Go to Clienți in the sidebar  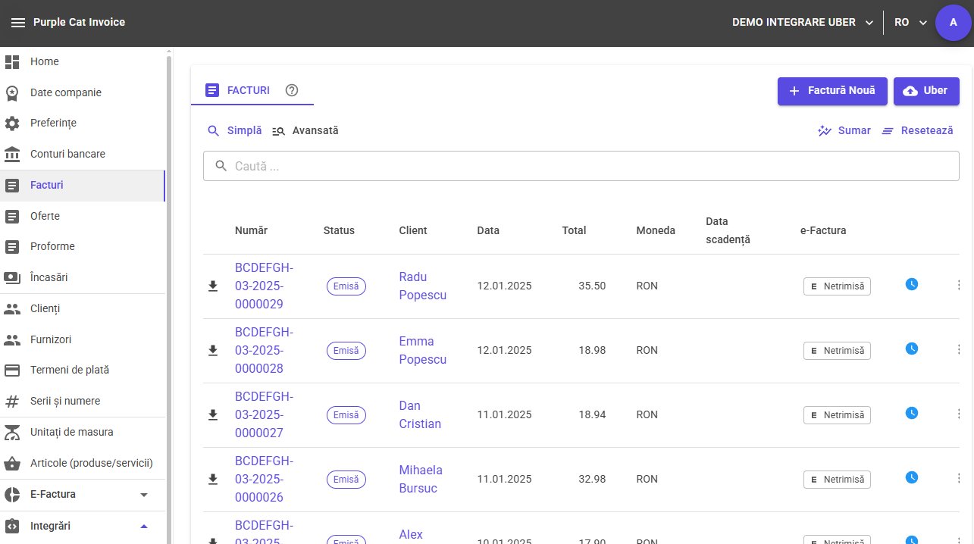45,308
